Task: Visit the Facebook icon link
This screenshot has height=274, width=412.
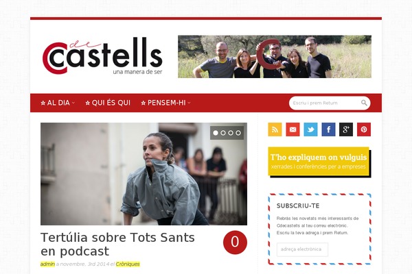Action: click(328, 129)
